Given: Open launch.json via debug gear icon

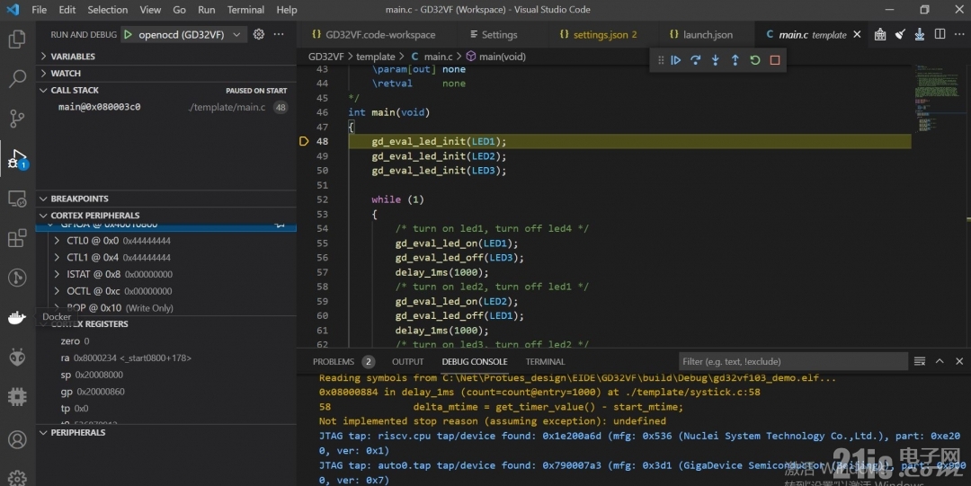Looking at the screenshot, I should tap(259, 35).
